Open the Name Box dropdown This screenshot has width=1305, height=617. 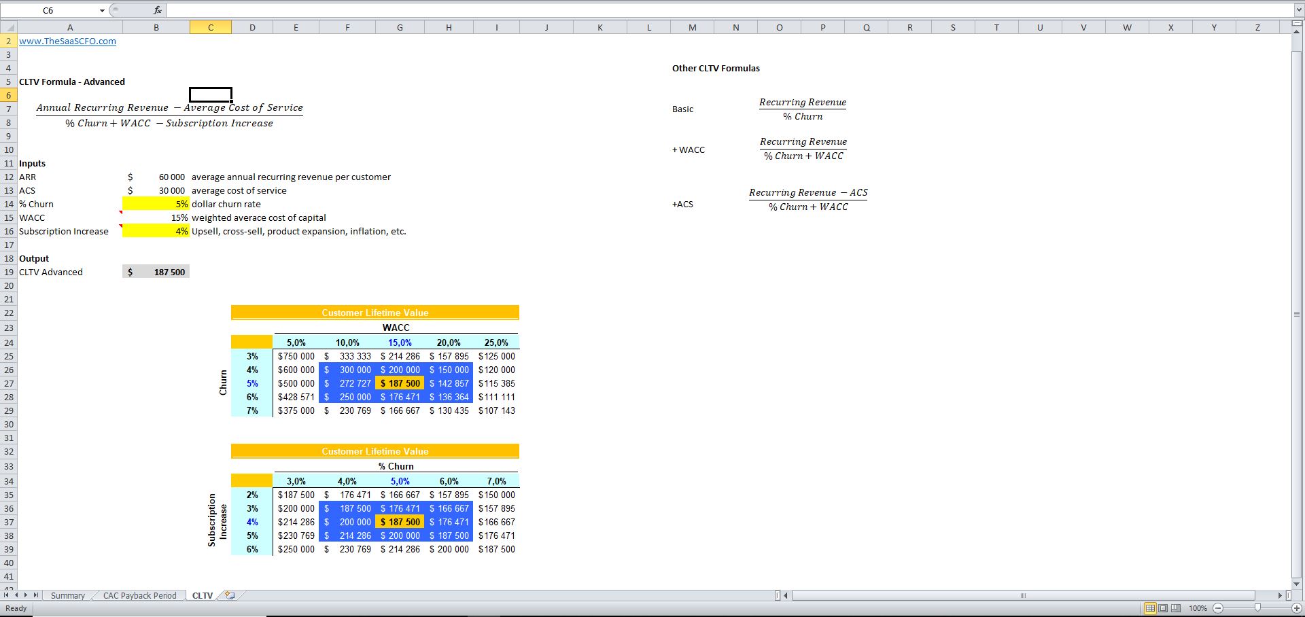click(102, 10)
